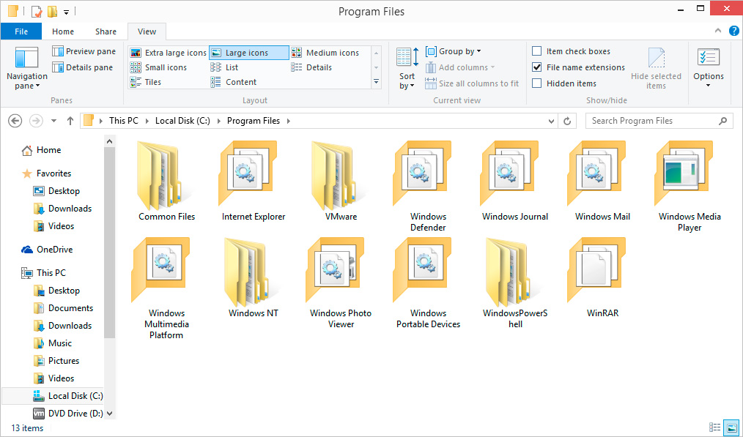743x437 pixels.
Task: Choose the Medium icons layout
Action: point(325,53)
